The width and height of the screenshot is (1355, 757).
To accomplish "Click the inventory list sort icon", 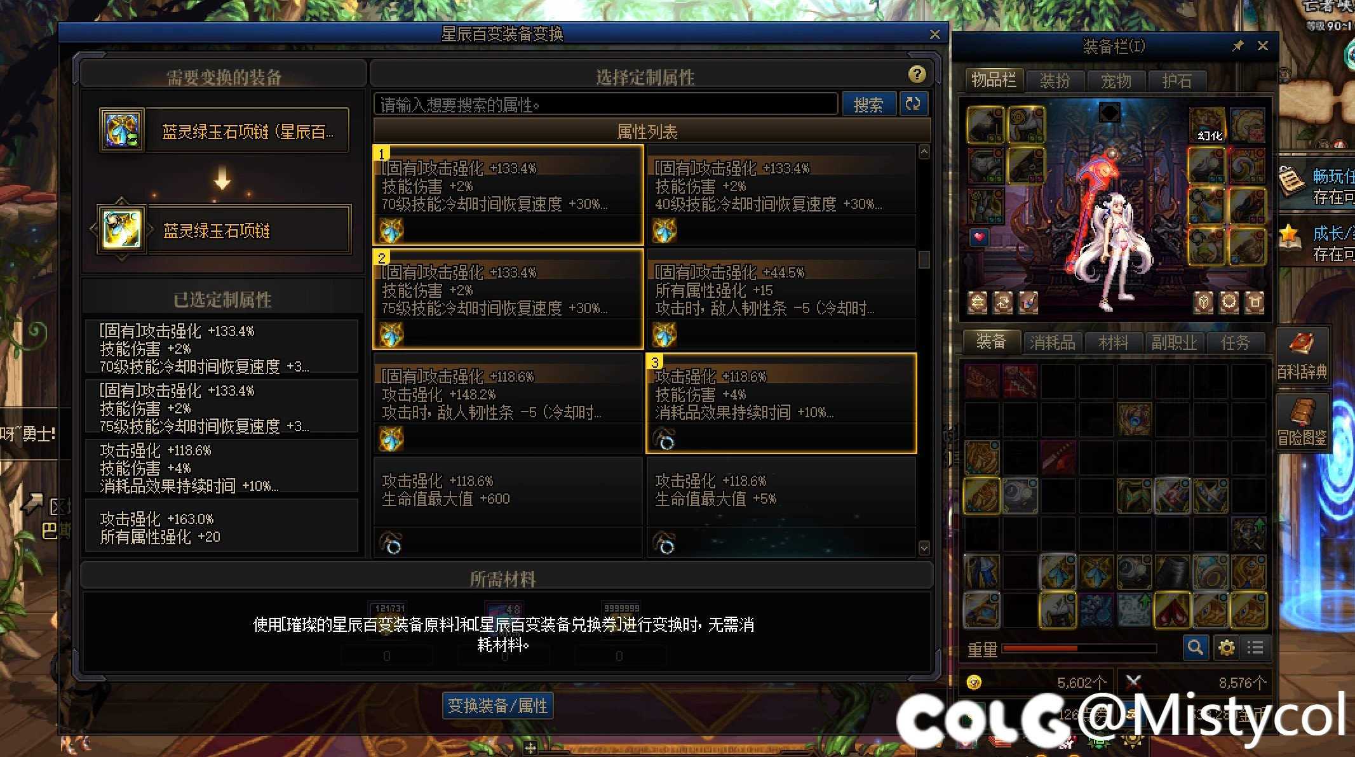I will (x=1255, y=648).
